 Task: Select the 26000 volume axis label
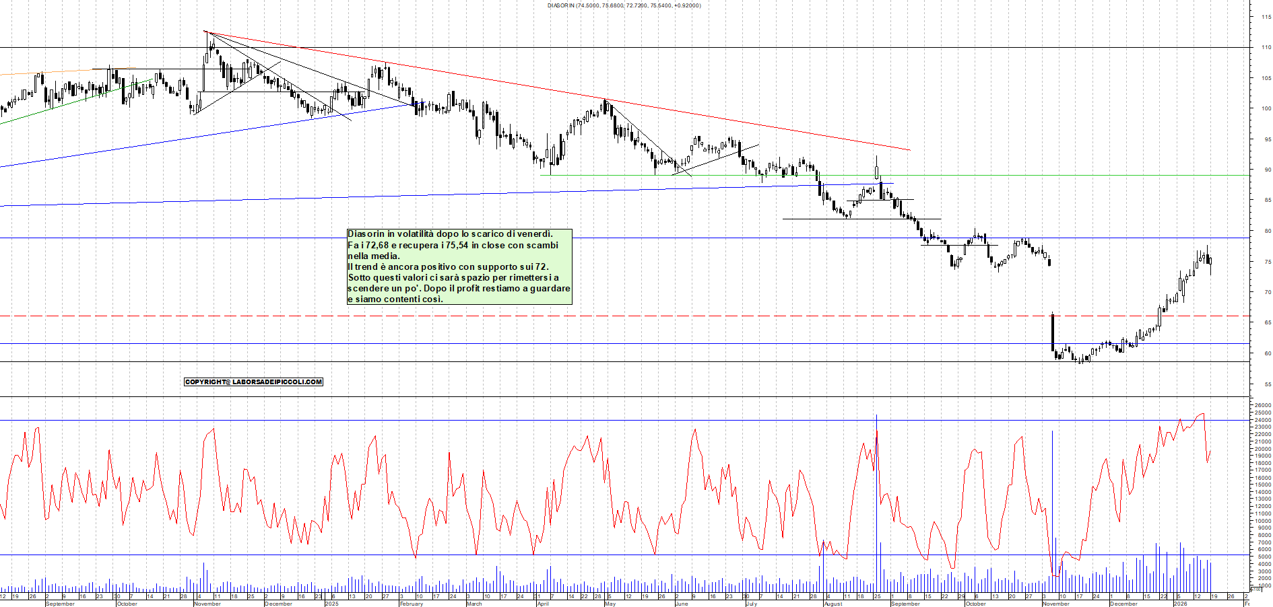1262,406
